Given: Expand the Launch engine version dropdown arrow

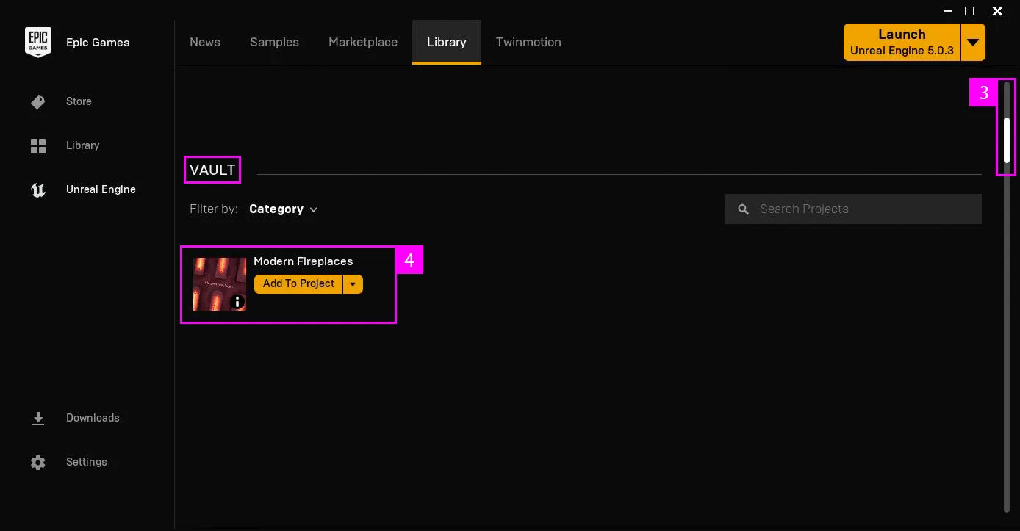Looking at the screenshot, I should click(973, 42).
